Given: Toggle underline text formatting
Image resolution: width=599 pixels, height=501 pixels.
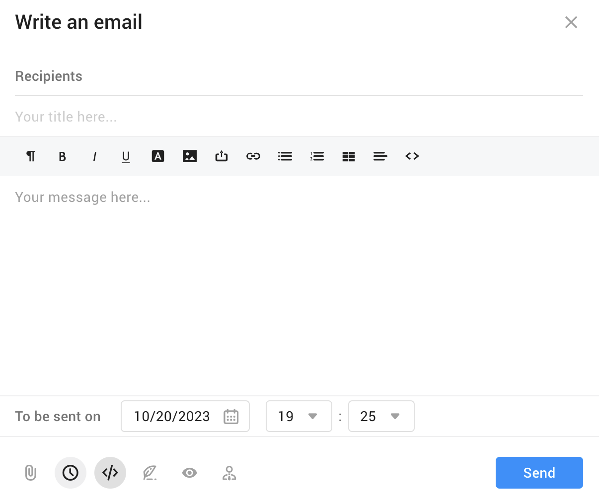Looking at the screenshot, I should click(x=126, y=156).
